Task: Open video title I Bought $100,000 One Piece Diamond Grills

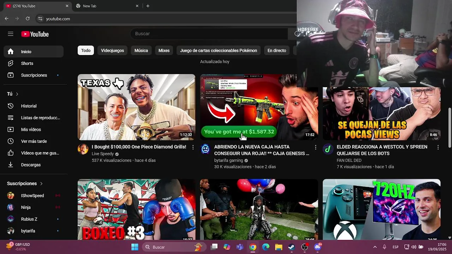Action: (139, 147)
